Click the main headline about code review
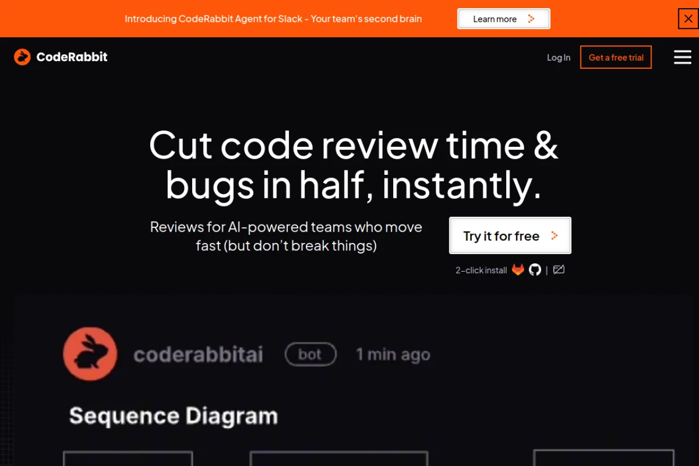This screenshot has width=699, height=466. point(354,165)
